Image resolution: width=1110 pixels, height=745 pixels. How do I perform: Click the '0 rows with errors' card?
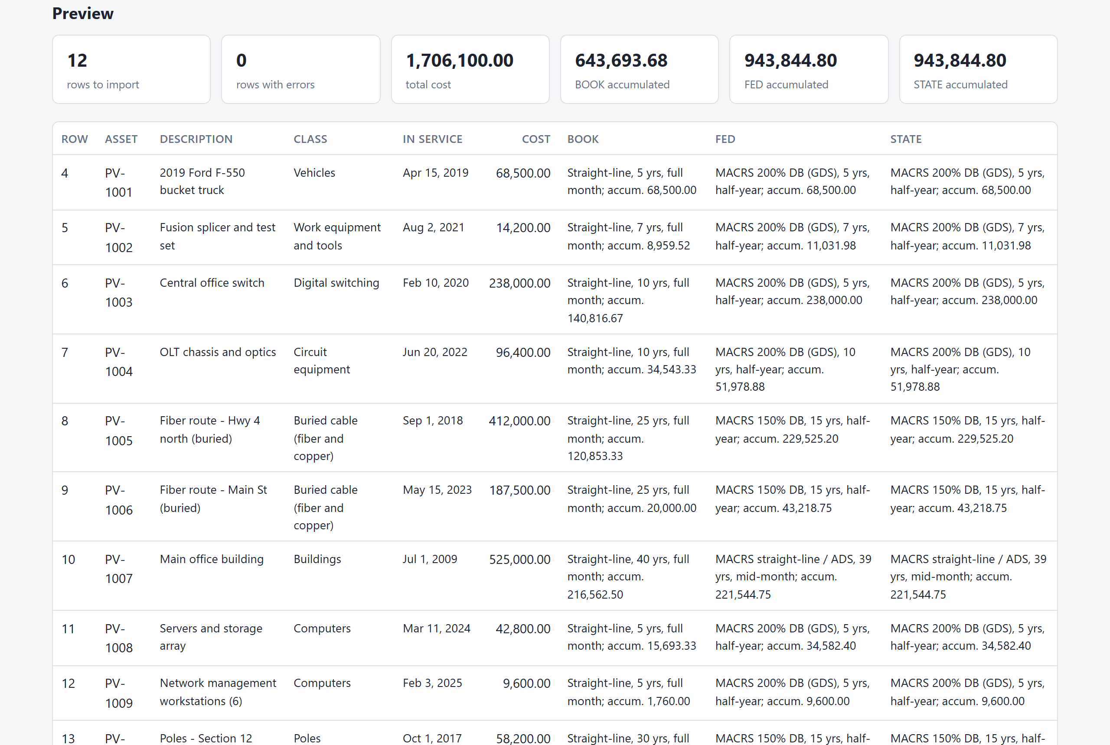coord(300,69)
